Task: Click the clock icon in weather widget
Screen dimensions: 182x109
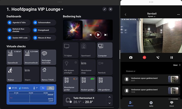Action: click(x=10, y=88)
